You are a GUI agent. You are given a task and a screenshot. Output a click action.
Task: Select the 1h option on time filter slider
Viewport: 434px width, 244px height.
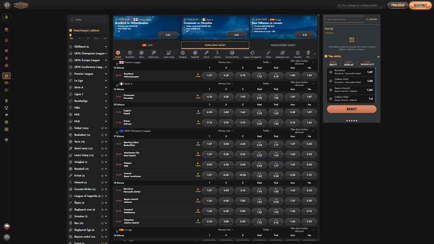tap(79, 38)
